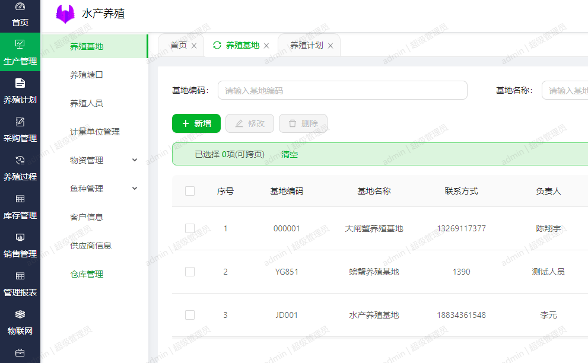Close the 养殖计划 tab
This screenshot has width=588, height=363.
(x=330, y=46)
